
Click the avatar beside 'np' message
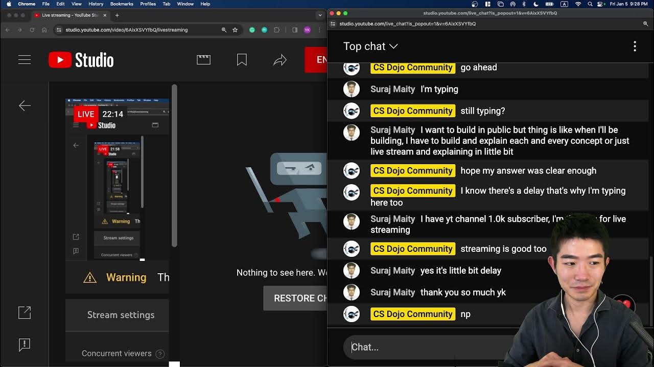click(x=352, y=314)
